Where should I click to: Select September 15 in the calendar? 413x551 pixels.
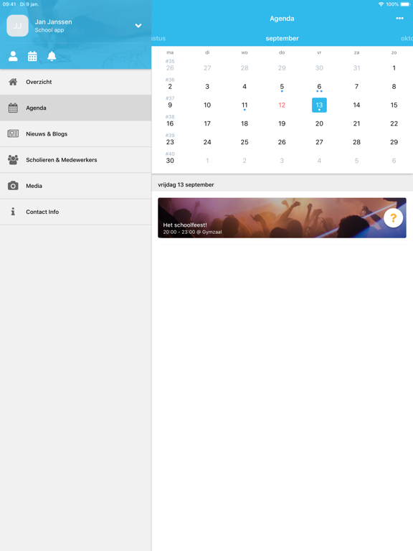394,105
